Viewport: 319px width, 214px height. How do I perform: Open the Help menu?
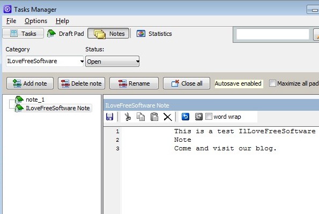pos(62,21)
